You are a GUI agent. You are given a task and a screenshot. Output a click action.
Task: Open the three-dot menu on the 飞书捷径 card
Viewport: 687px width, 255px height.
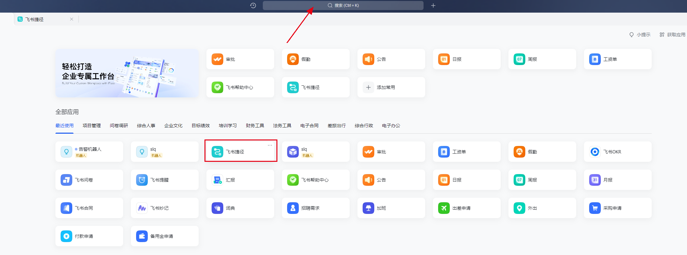point(270,145)
